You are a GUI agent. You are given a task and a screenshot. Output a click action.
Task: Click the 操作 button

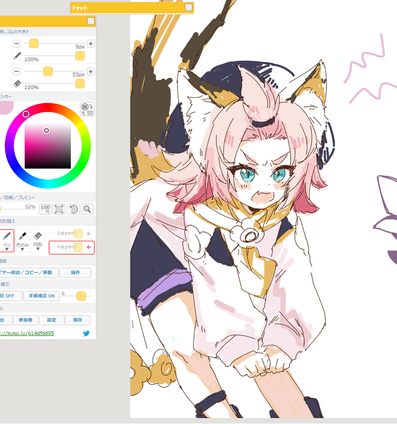coord(75,272)
